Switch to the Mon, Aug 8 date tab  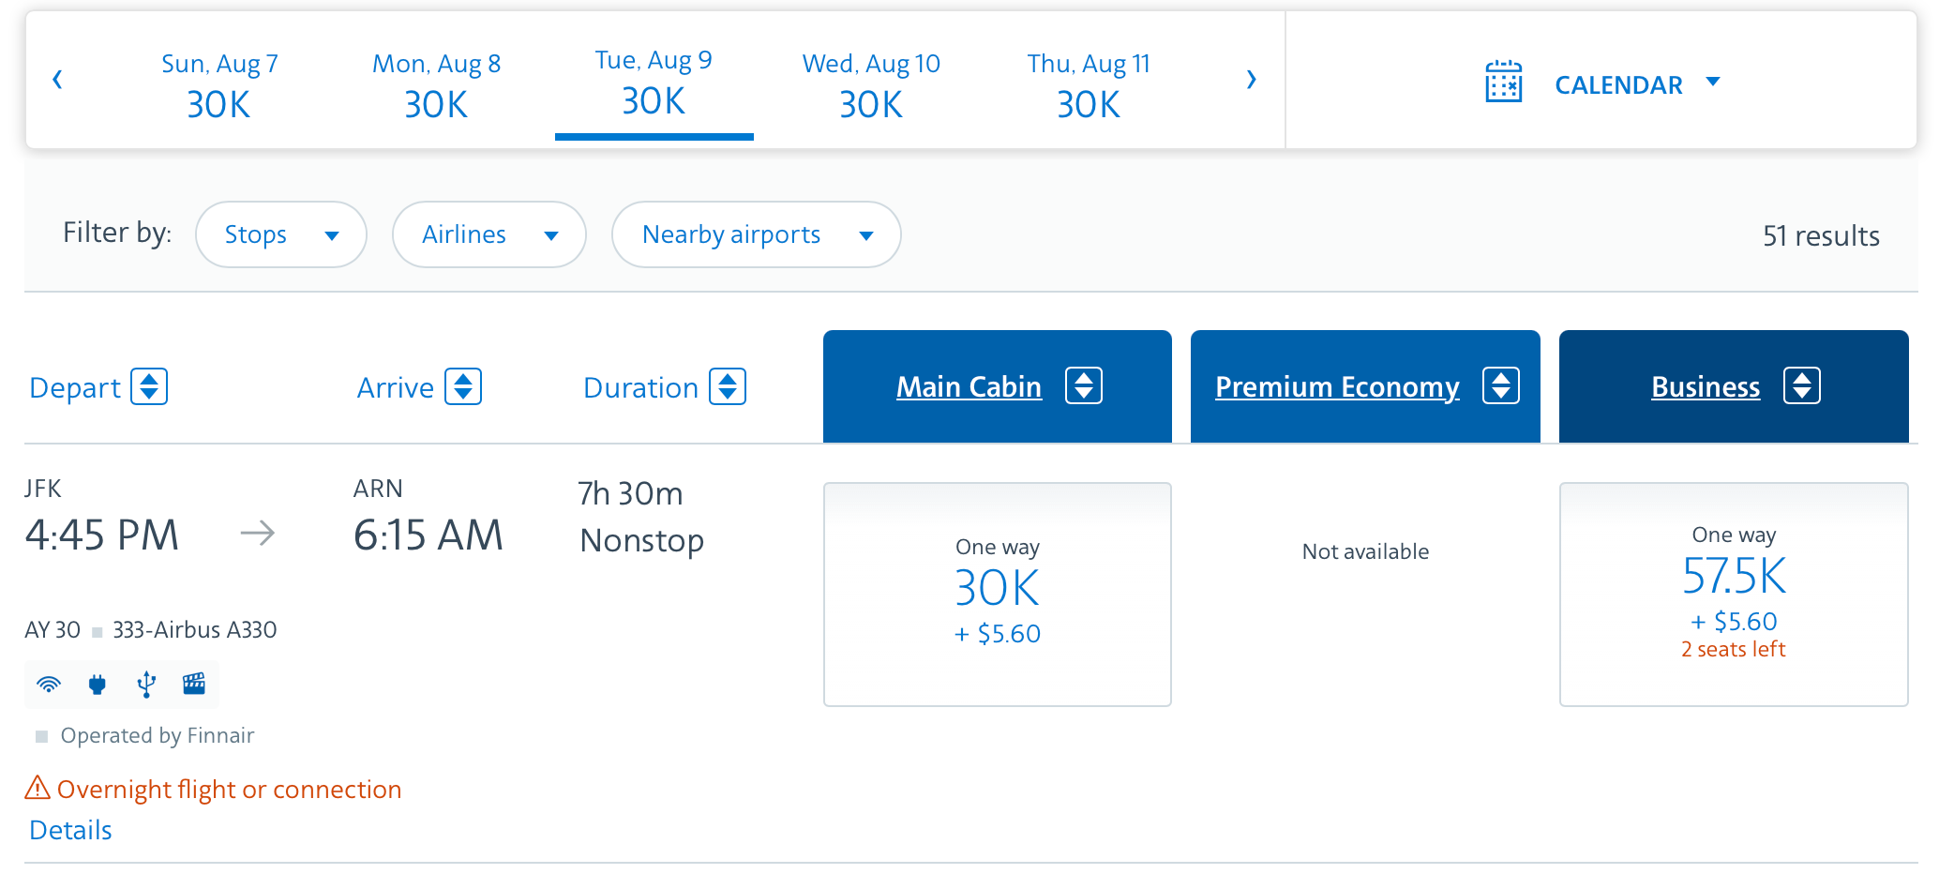click(x=436, y=84)
